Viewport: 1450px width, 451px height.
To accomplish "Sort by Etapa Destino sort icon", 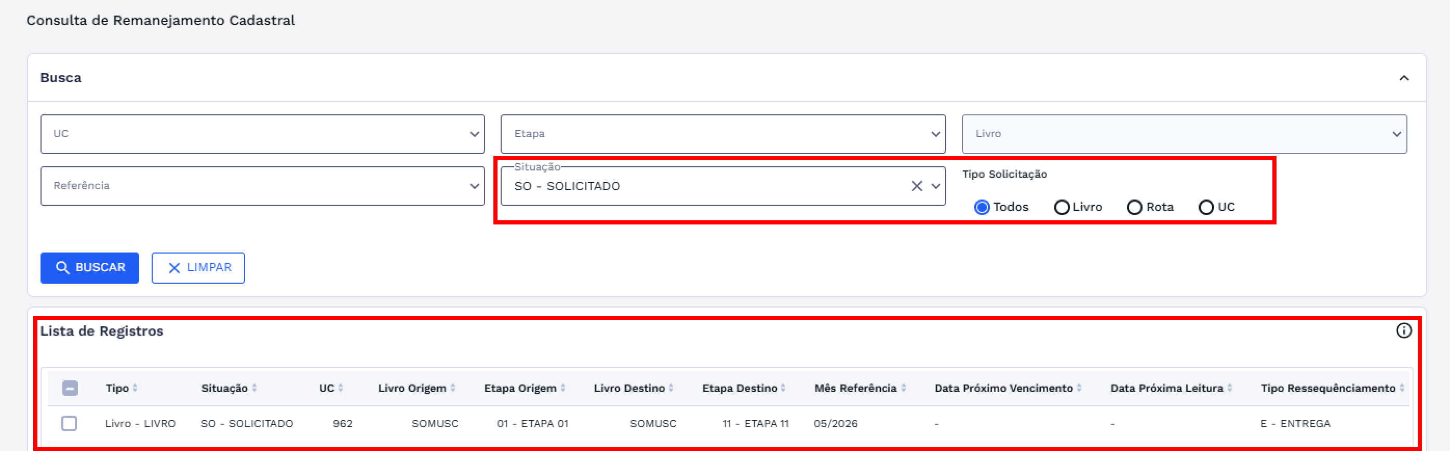I will tap(784, 388).
